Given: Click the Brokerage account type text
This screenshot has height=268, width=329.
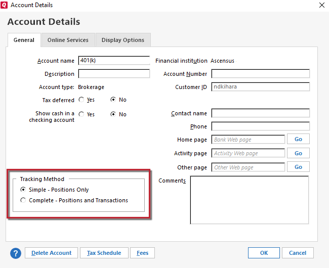Looking at the screenshot, I should [x=91, y=87].
